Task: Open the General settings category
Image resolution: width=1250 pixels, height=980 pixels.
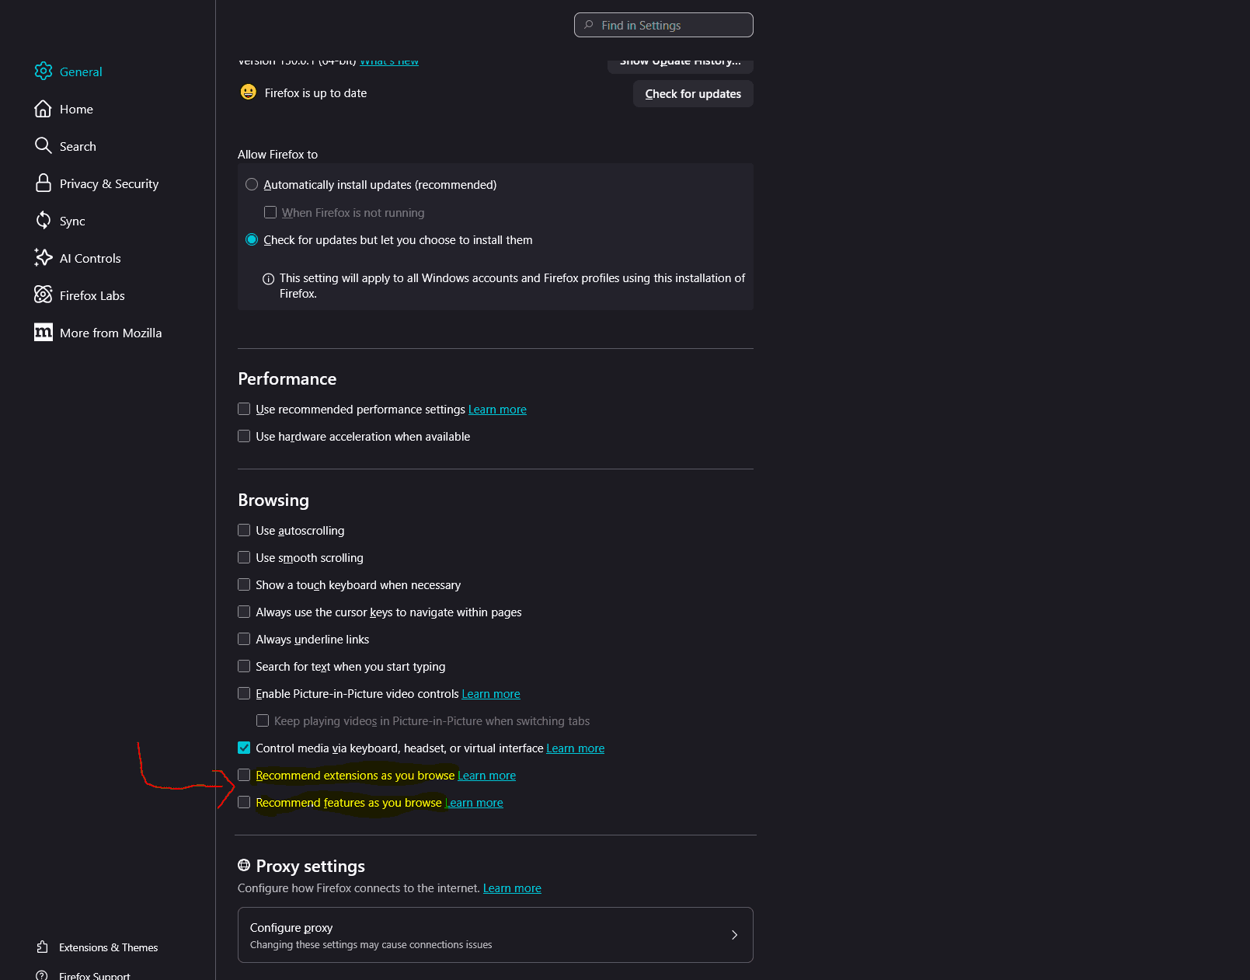Action: tap(81, 71)
